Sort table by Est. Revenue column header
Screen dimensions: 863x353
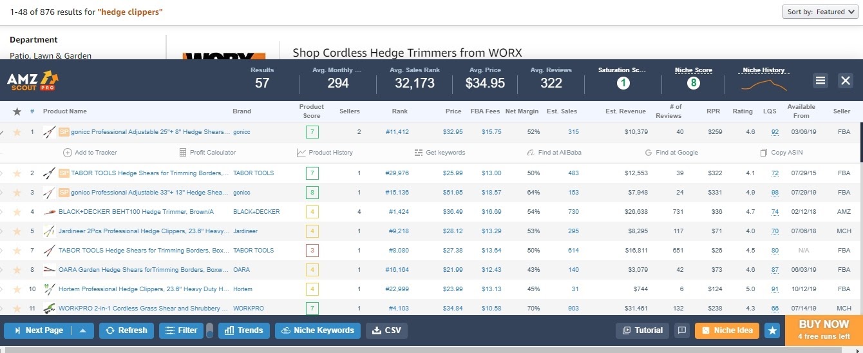625,111
